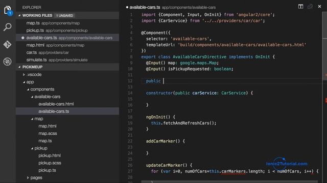Open the Git source control icon
This screenshot has width=327, height=183.
(x=8, y=44)
